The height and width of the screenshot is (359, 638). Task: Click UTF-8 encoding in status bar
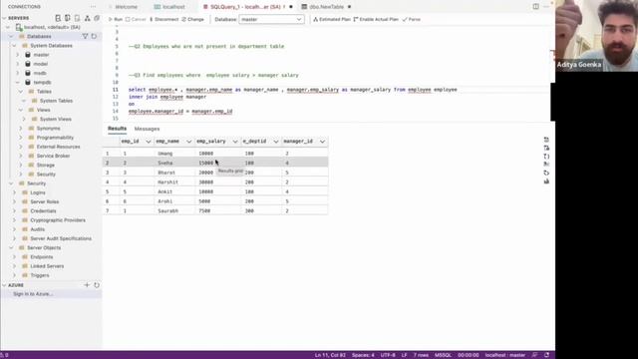click(x=388, y=355)
